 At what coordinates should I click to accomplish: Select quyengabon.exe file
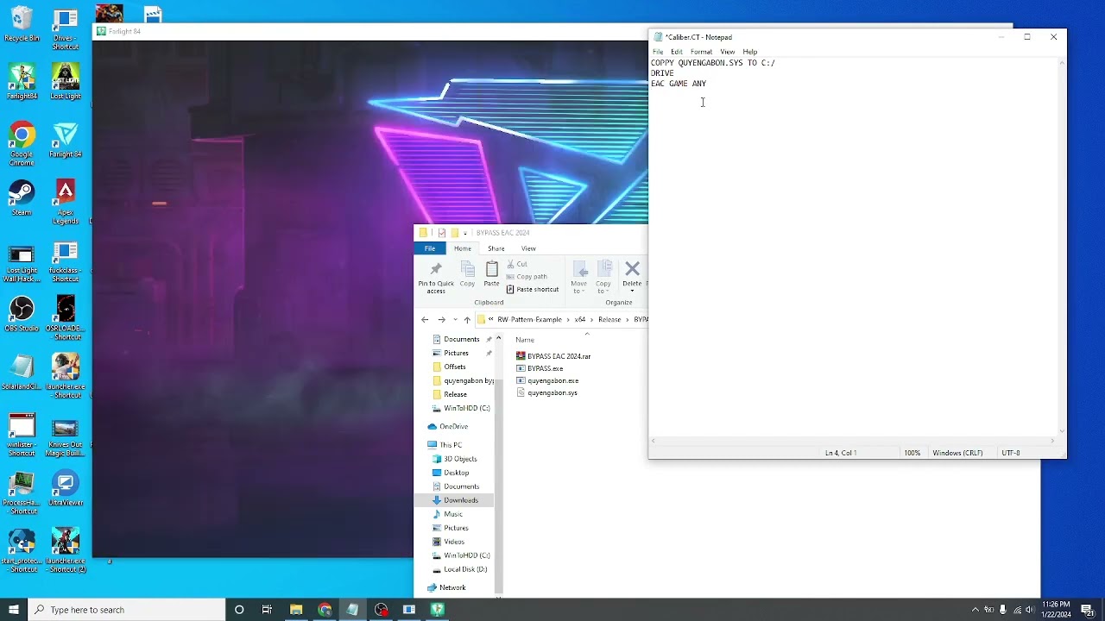coord(547,380)
